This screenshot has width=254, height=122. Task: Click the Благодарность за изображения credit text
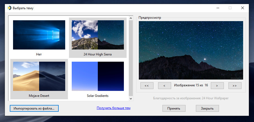pos(191,98)
